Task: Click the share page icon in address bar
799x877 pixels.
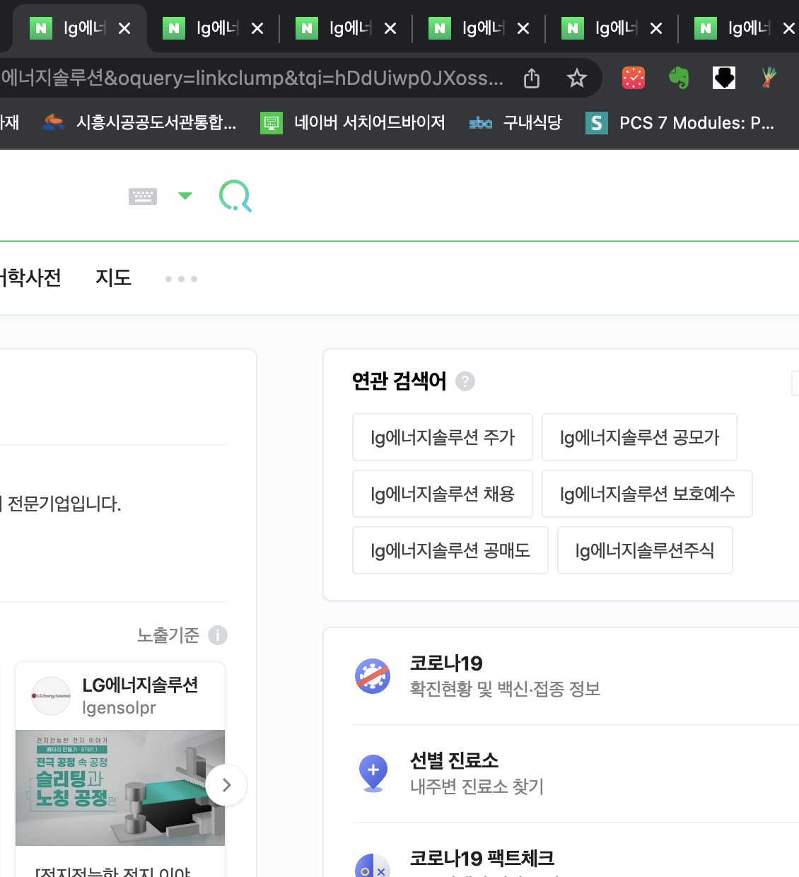Action: point(532,78)
